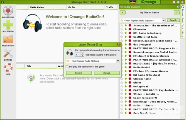Record Radio Bastad station
This screenshot has height=120, width=186.
[130, 67]
